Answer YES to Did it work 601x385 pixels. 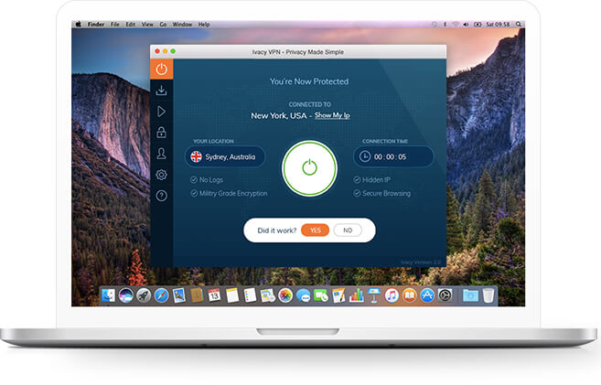(315, 230)
